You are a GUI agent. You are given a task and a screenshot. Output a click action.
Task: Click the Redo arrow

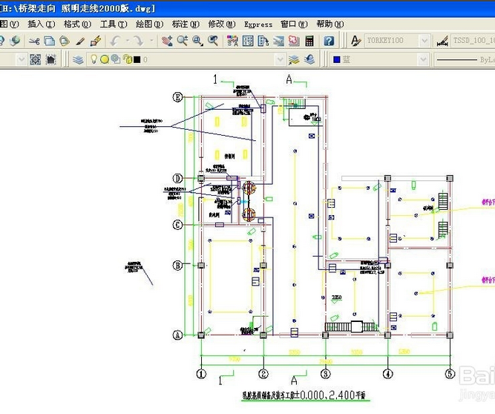[x=137, y=41]
